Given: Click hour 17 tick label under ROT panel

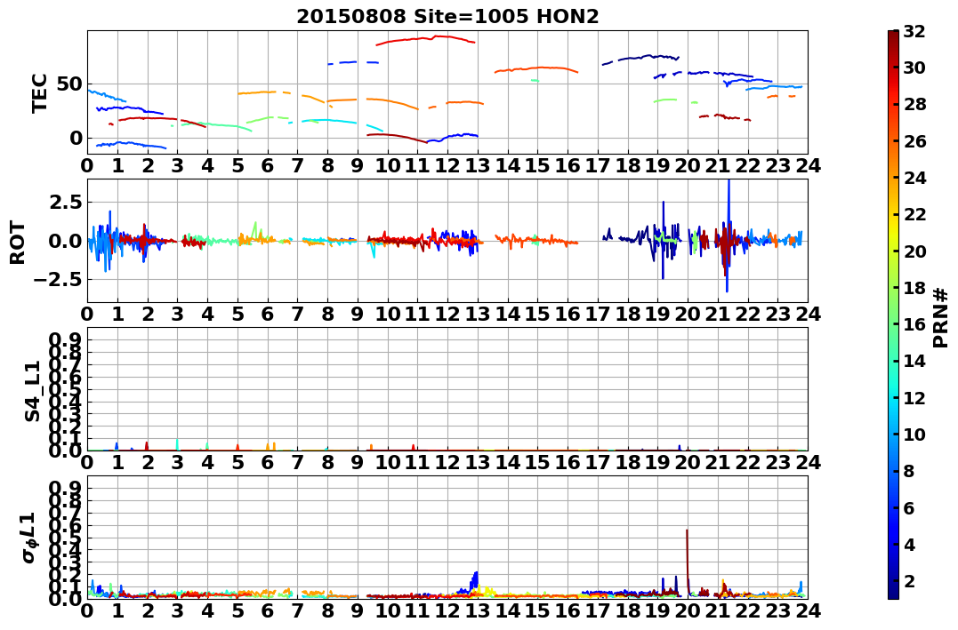Looking at the screenshot, I should pyautogui.click(x=598, y=314).
